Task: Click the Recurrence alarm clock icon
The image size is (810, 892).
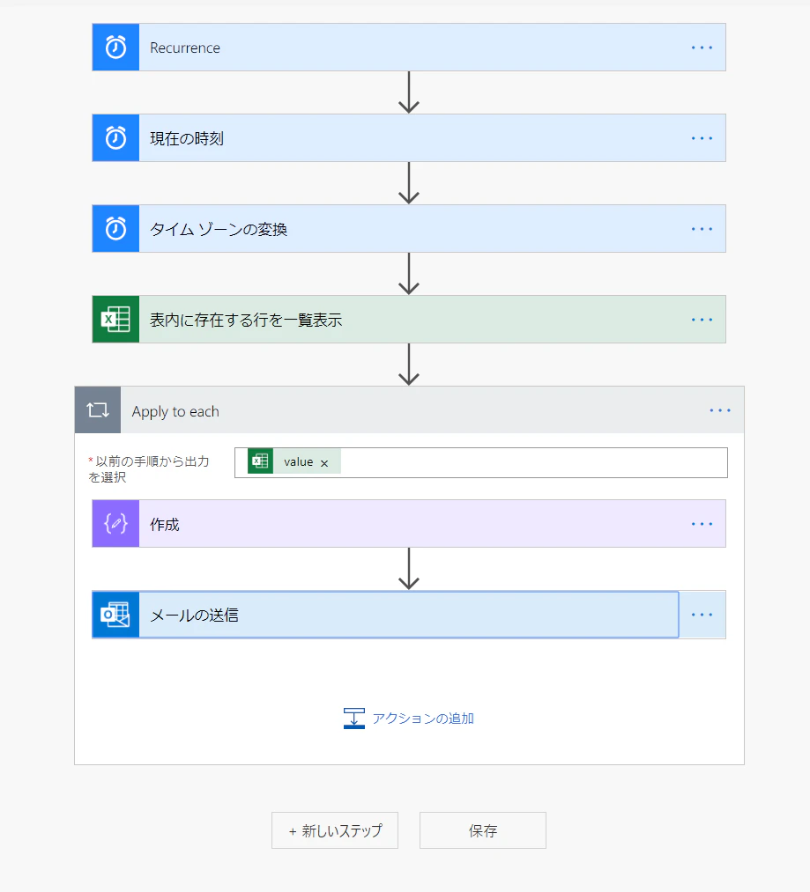Action: (115, 48)
